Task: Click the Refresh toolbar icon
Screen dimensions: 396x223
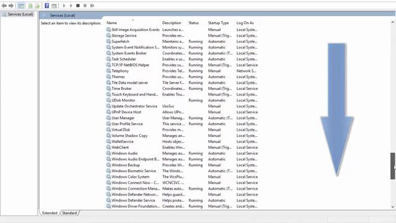Action: tap(30, 6)
